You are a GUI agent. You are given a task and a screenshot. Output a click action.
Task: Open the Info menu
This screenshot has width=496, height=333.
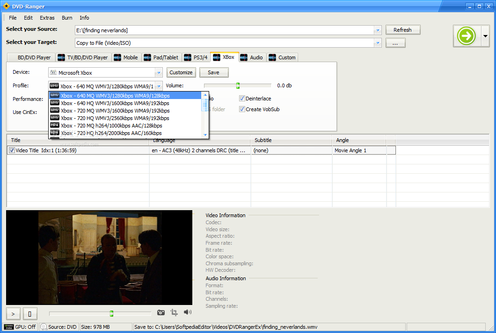point(84,18)
